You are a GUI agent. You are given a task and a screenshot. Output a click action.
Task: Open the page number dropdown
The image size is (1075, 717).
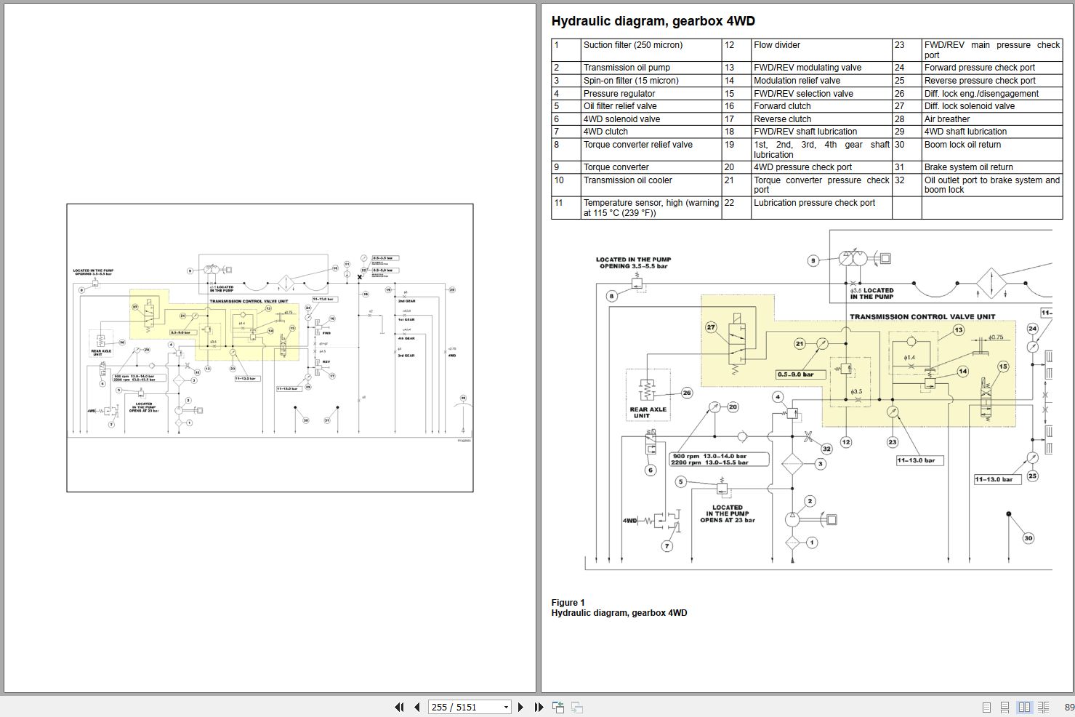point(504,706)
